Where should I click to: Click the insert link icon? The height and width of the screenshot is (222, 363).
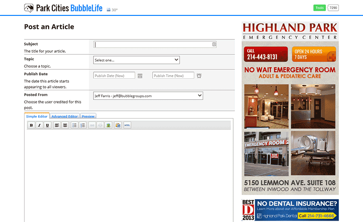92,125
